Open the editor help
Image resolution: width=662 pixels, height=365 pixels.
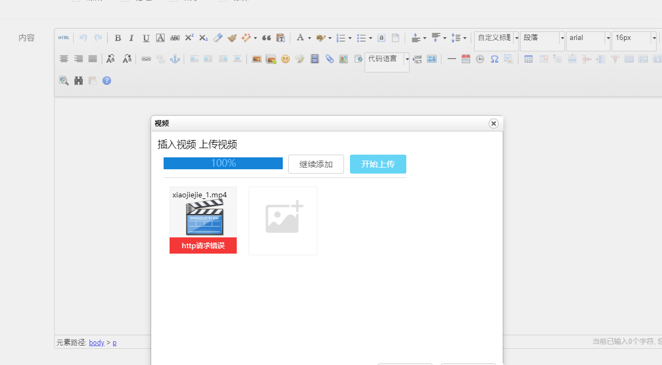click(x=107, y=81)
